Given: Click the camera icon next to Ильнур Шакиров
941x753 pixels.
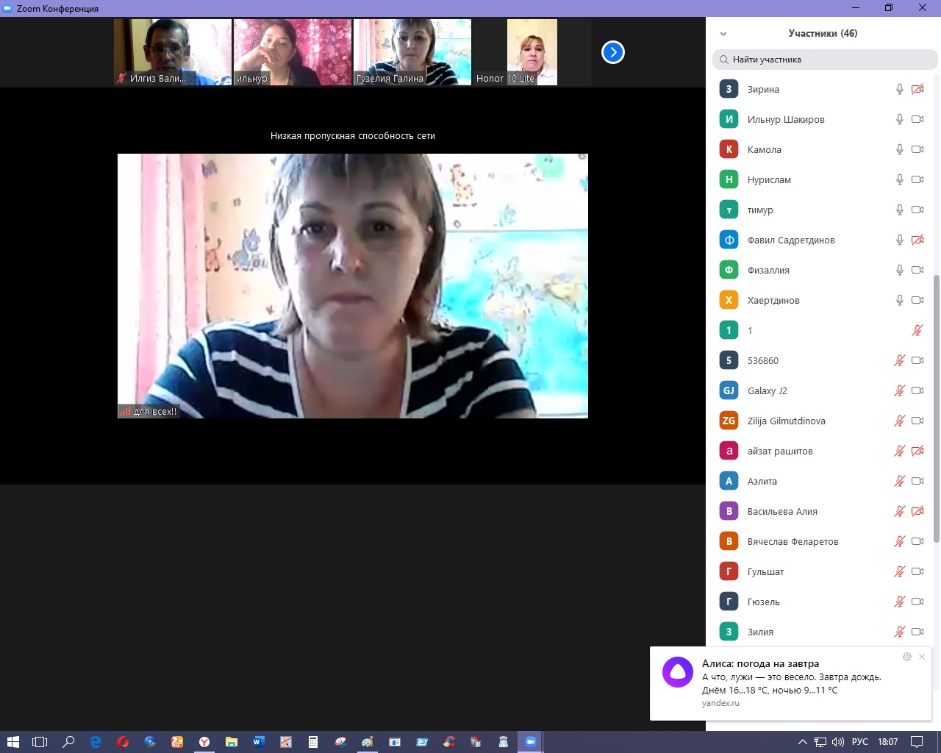Looking at the screenshot, I should (x=917, y=119).
